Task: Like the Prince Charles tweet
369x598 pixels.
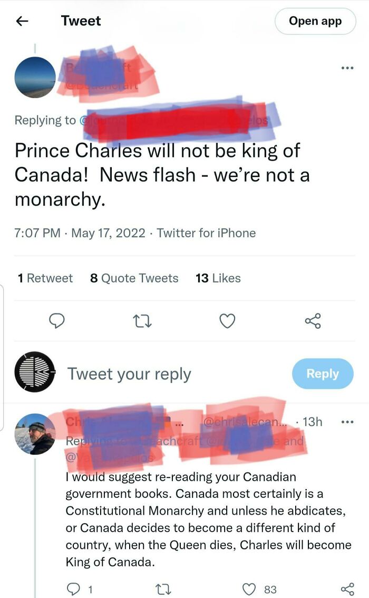Action: tap(227, 321)
